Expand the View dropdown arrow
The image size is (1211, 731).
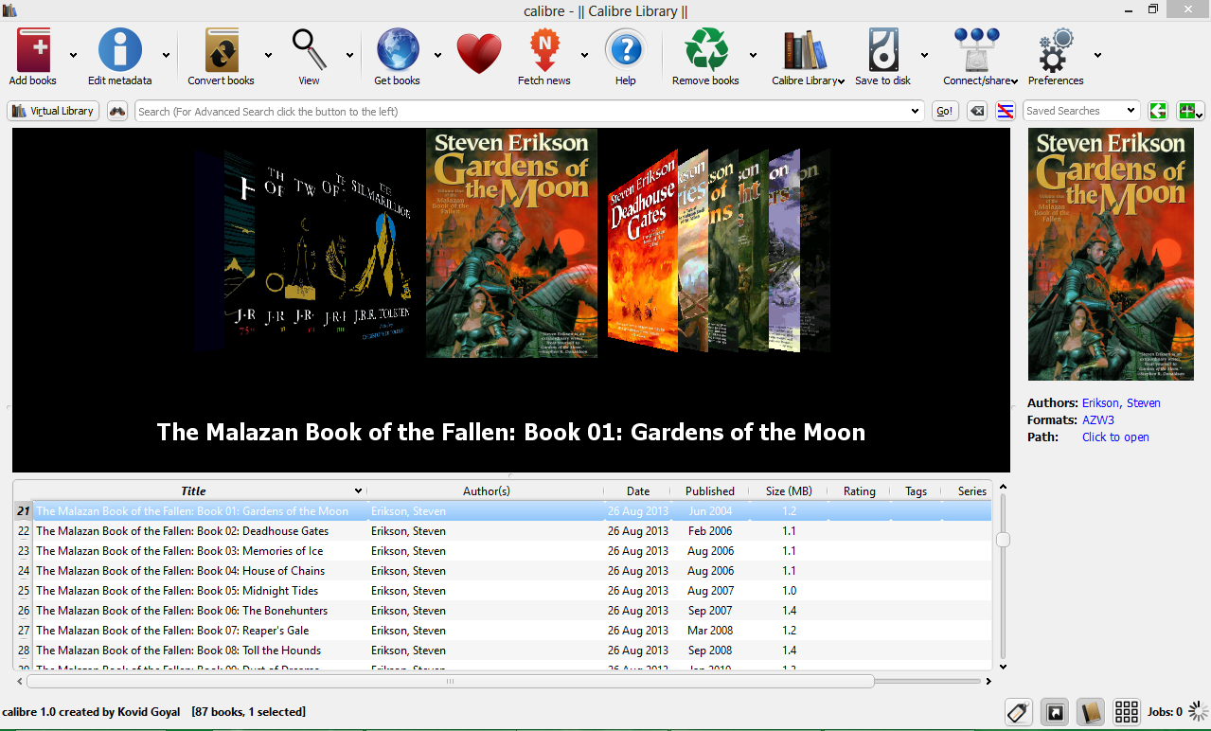coord(349,55)
